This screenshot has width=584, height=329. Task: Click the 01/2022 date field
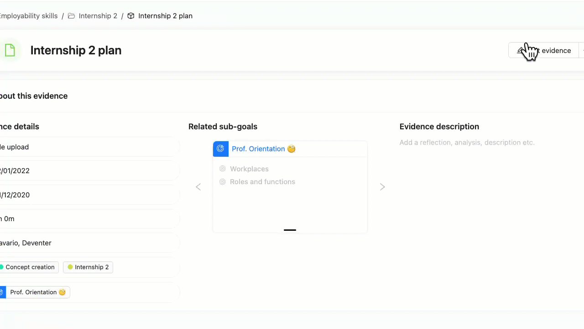[x=89, y=171]
